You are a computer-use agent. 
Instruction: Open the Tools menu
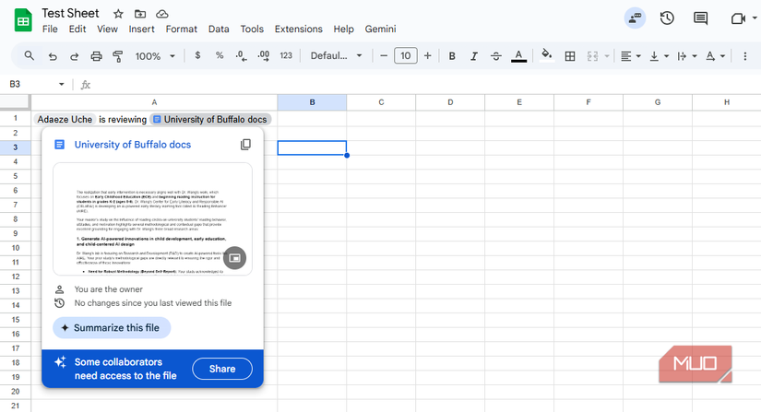coord(252,29)
